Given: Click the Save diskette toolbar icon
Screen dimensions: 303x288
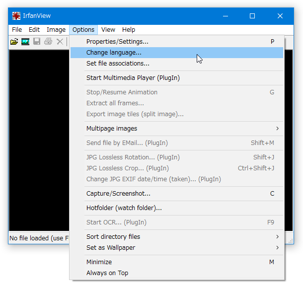Looking at the screenshot, I should (x=37, y=41).
